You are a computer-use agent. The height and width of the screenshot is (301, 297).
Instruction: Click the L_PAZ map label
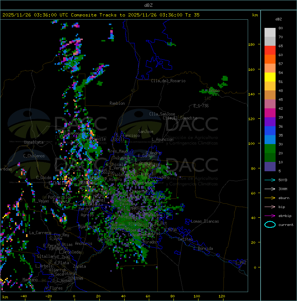241,263
